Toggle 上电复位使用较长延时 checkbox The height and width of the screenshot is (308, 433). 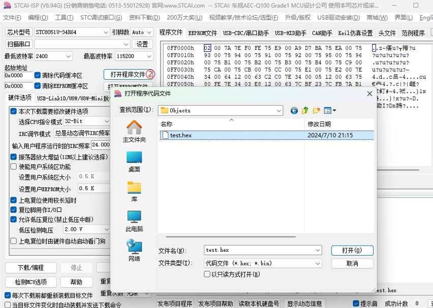[14, 200]
